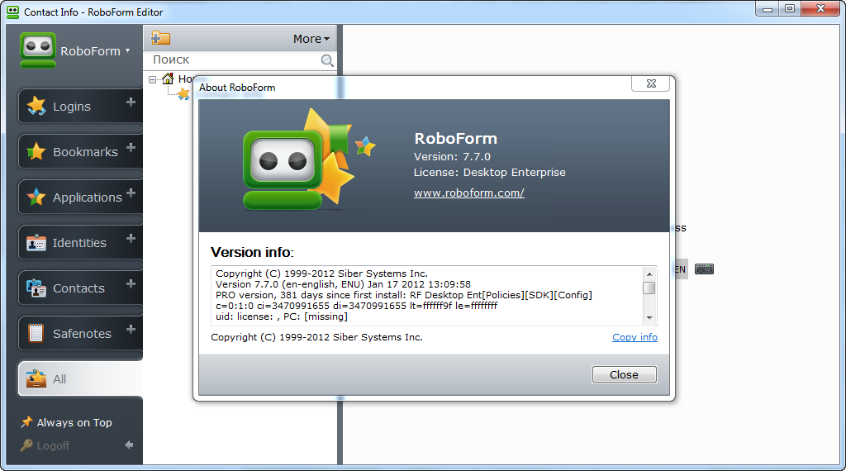846x471 pixels.
Task: Select the All category
Action: tap(80, 378)
